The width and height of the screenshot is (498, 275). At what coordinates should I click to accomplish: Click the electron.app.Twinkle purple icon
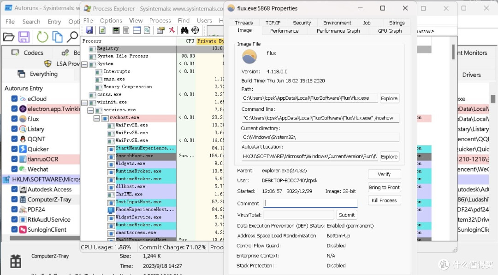(23, 109)
